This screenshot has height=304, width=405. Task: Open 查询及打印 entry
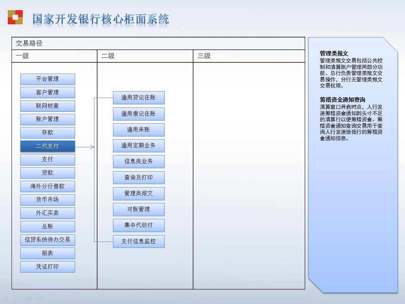pyautogui.click(x=139, y=178)
